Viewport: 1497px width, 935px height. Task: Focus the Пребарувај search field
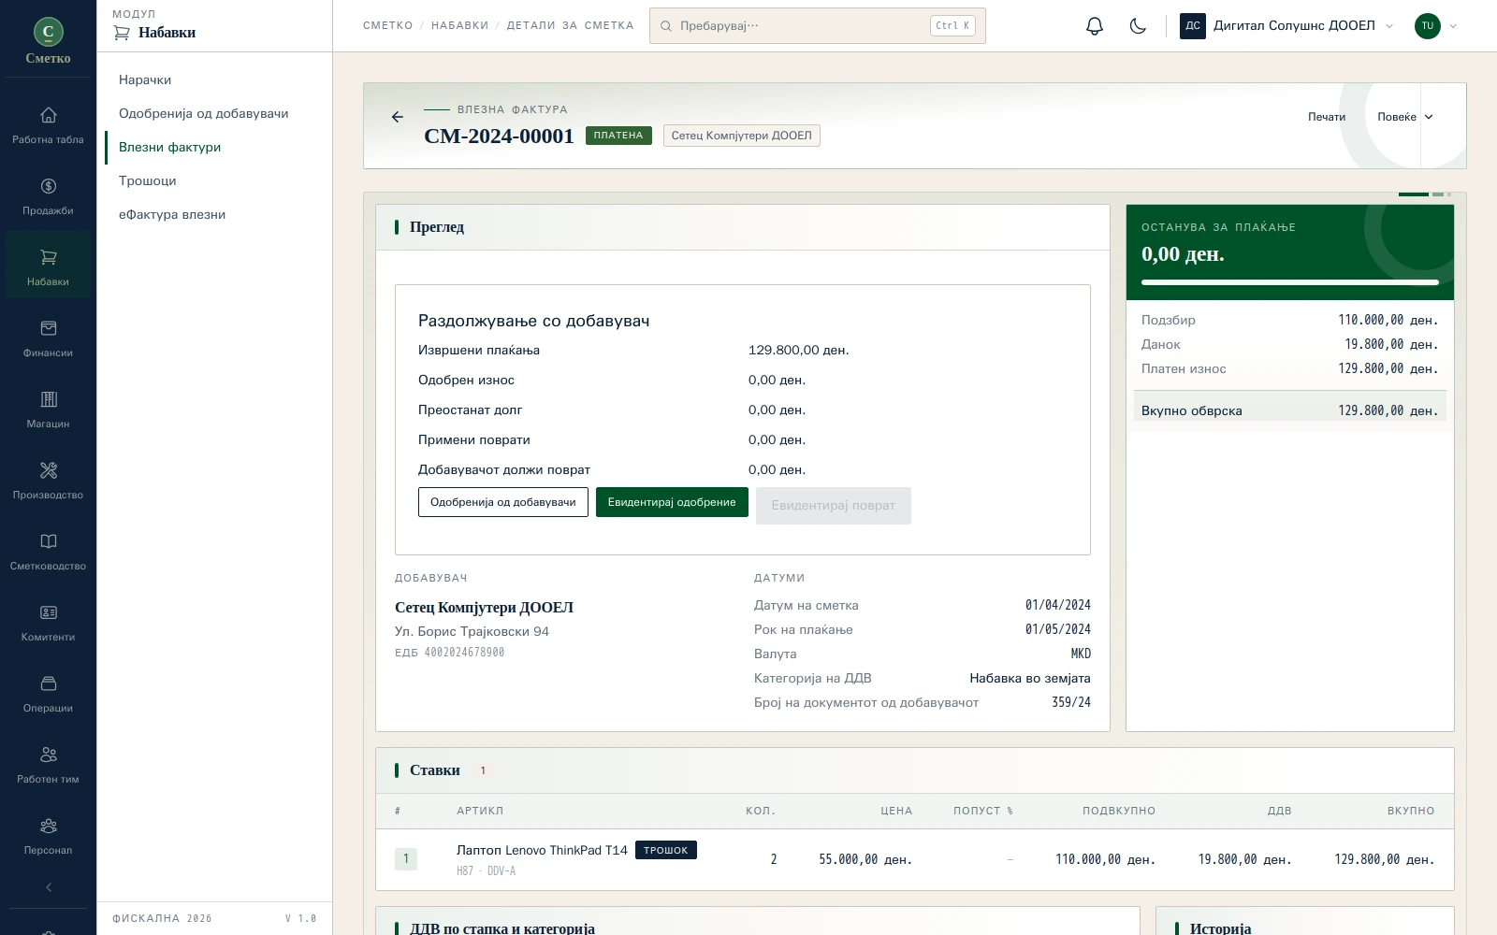click(818, 26)
